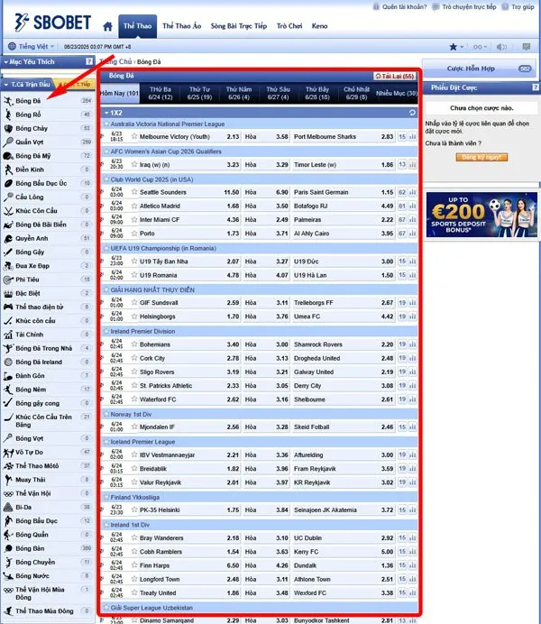The height and width of the screenshot is (624, 541).
Task: Click the help question mark in Mục Yêu Thích
Action: click(x=89, y=61)
